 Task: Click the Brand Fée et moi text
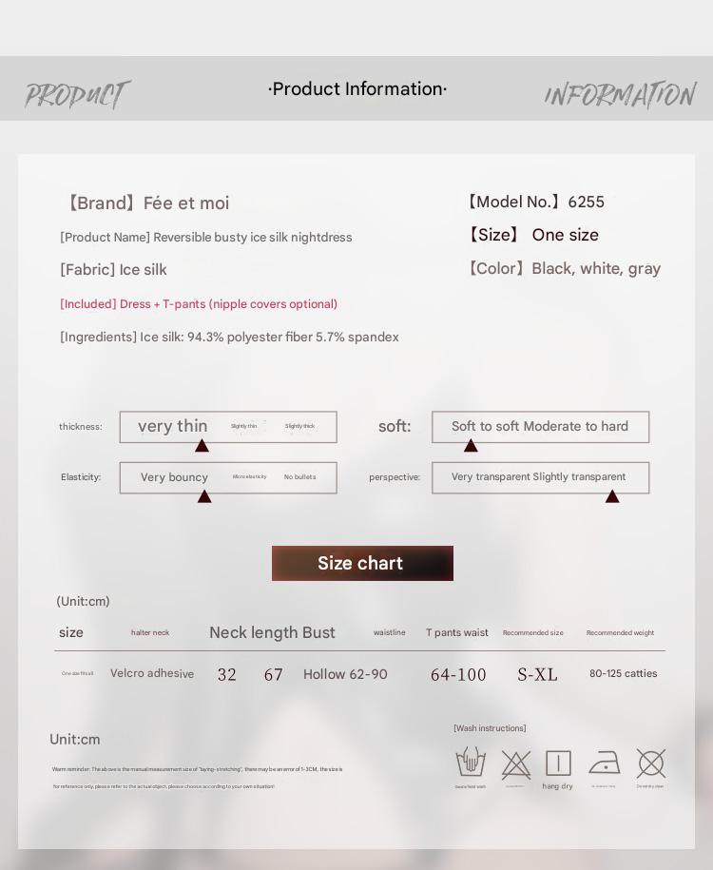[146, 203]
